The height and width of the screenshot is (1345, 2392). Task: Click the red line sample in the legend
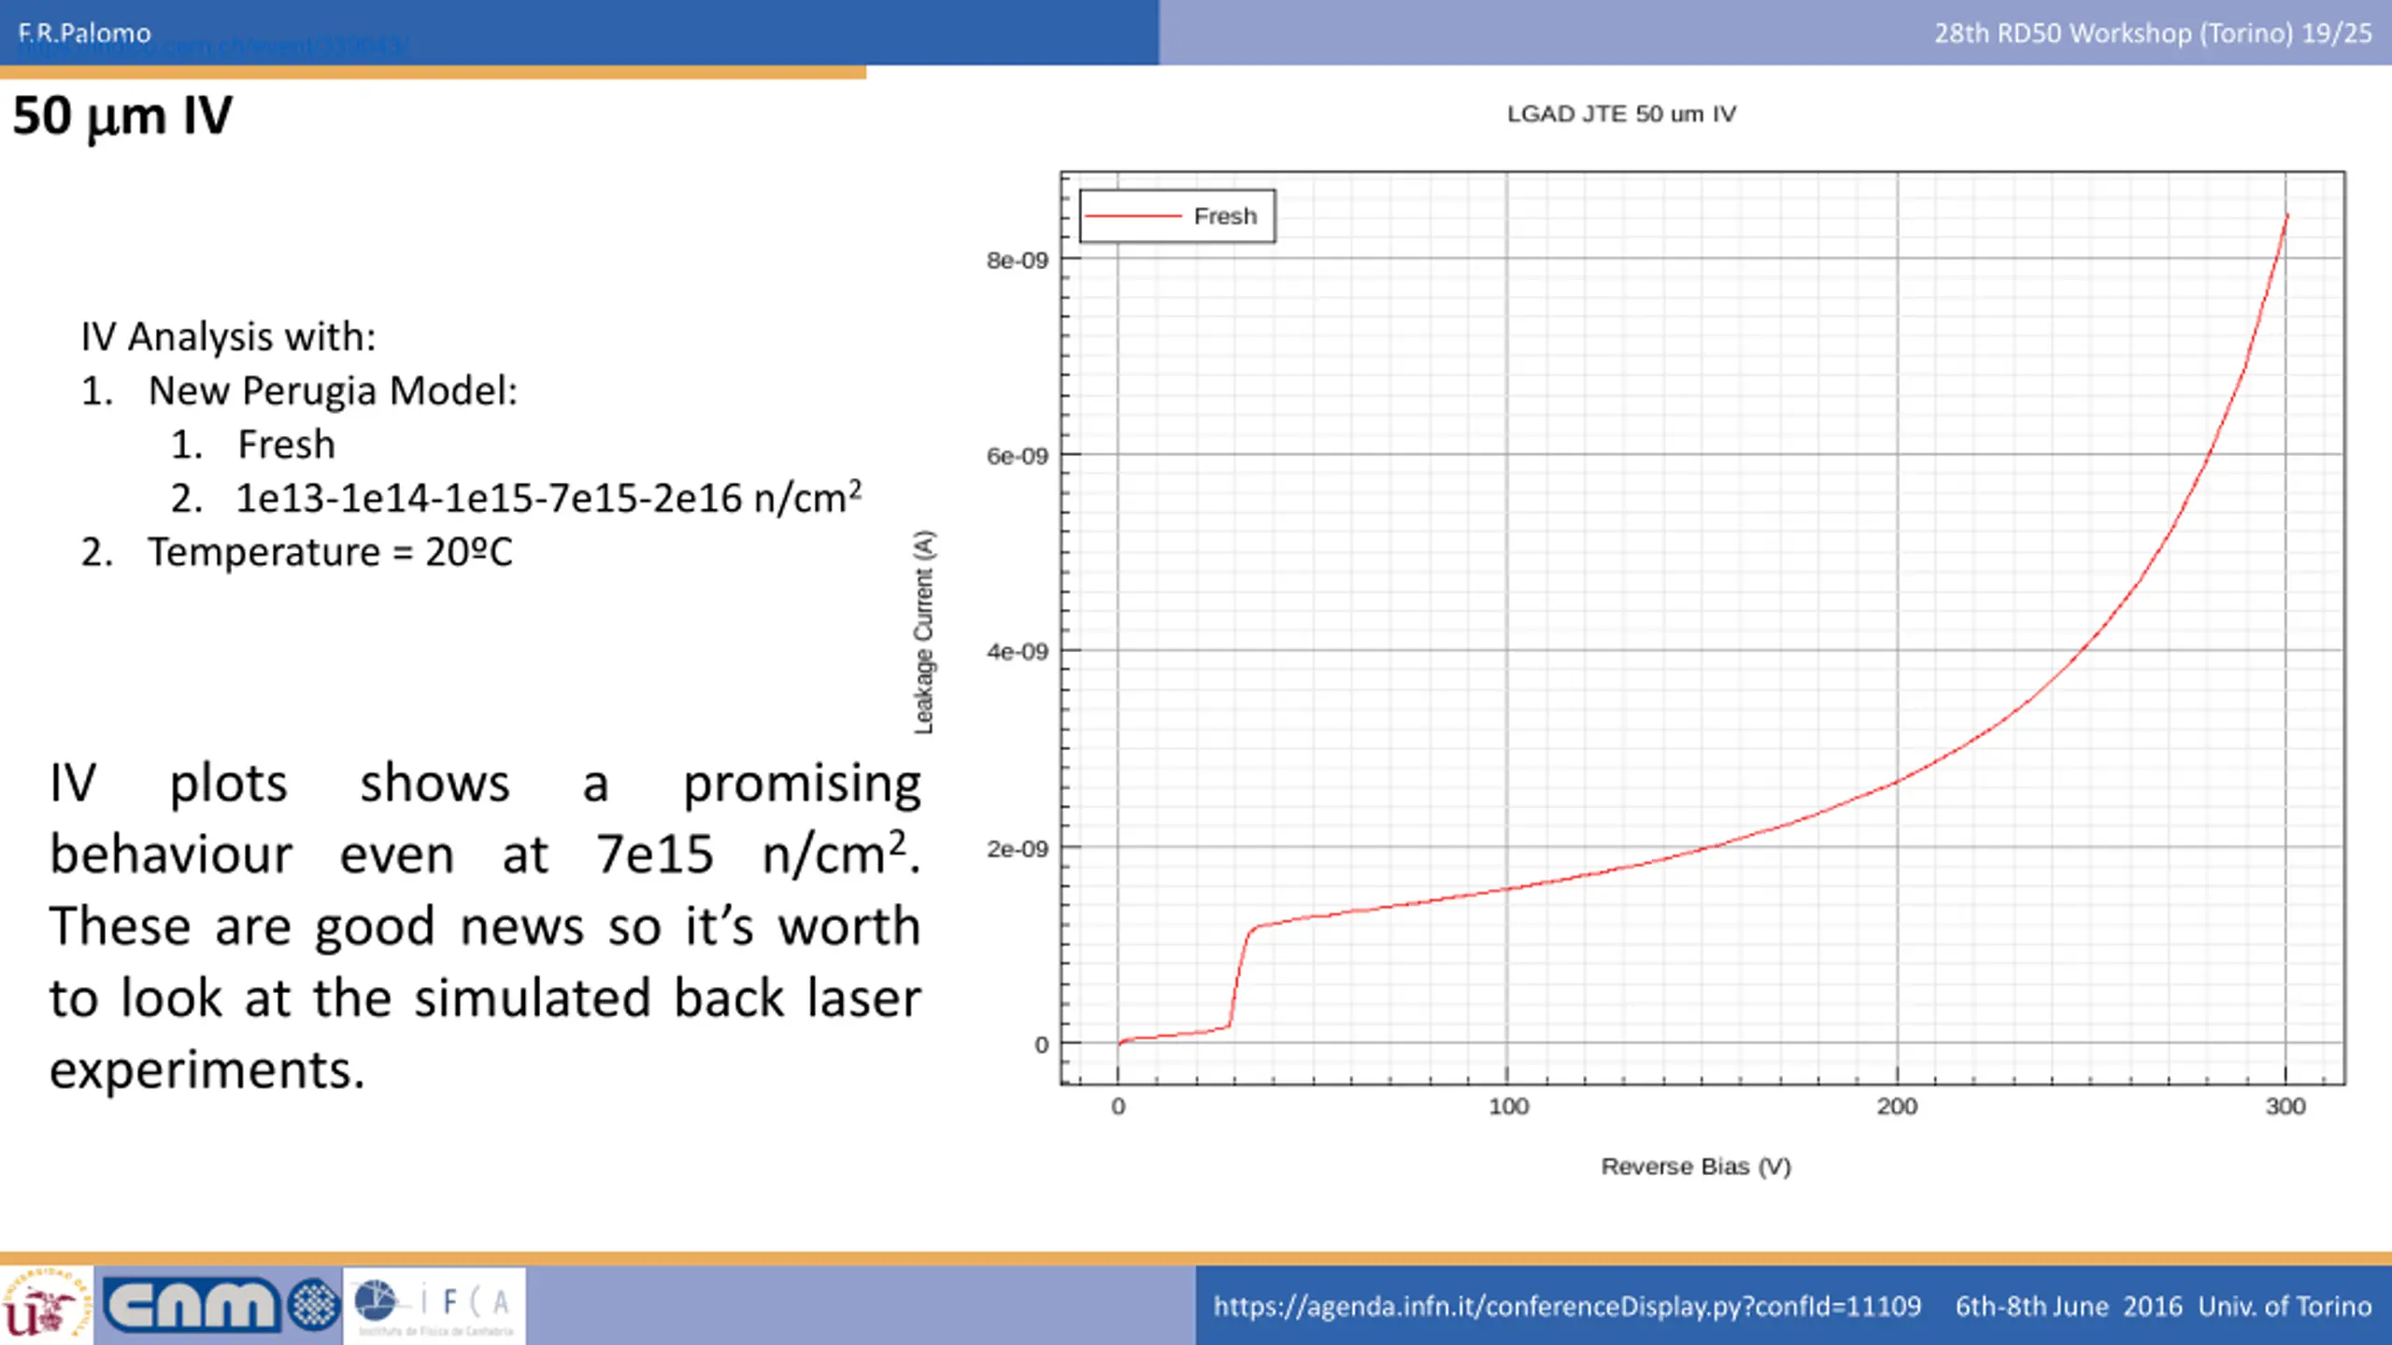[x=1133, y=216]
